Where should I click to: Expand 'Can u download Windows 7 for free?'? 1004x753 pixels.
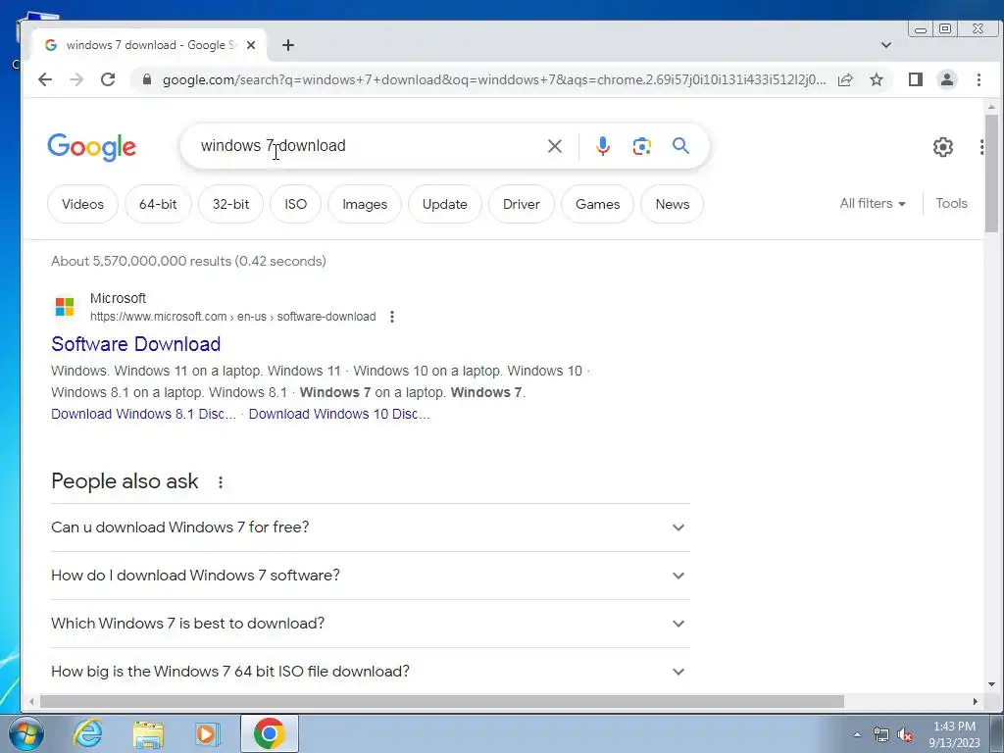(370, 527)
